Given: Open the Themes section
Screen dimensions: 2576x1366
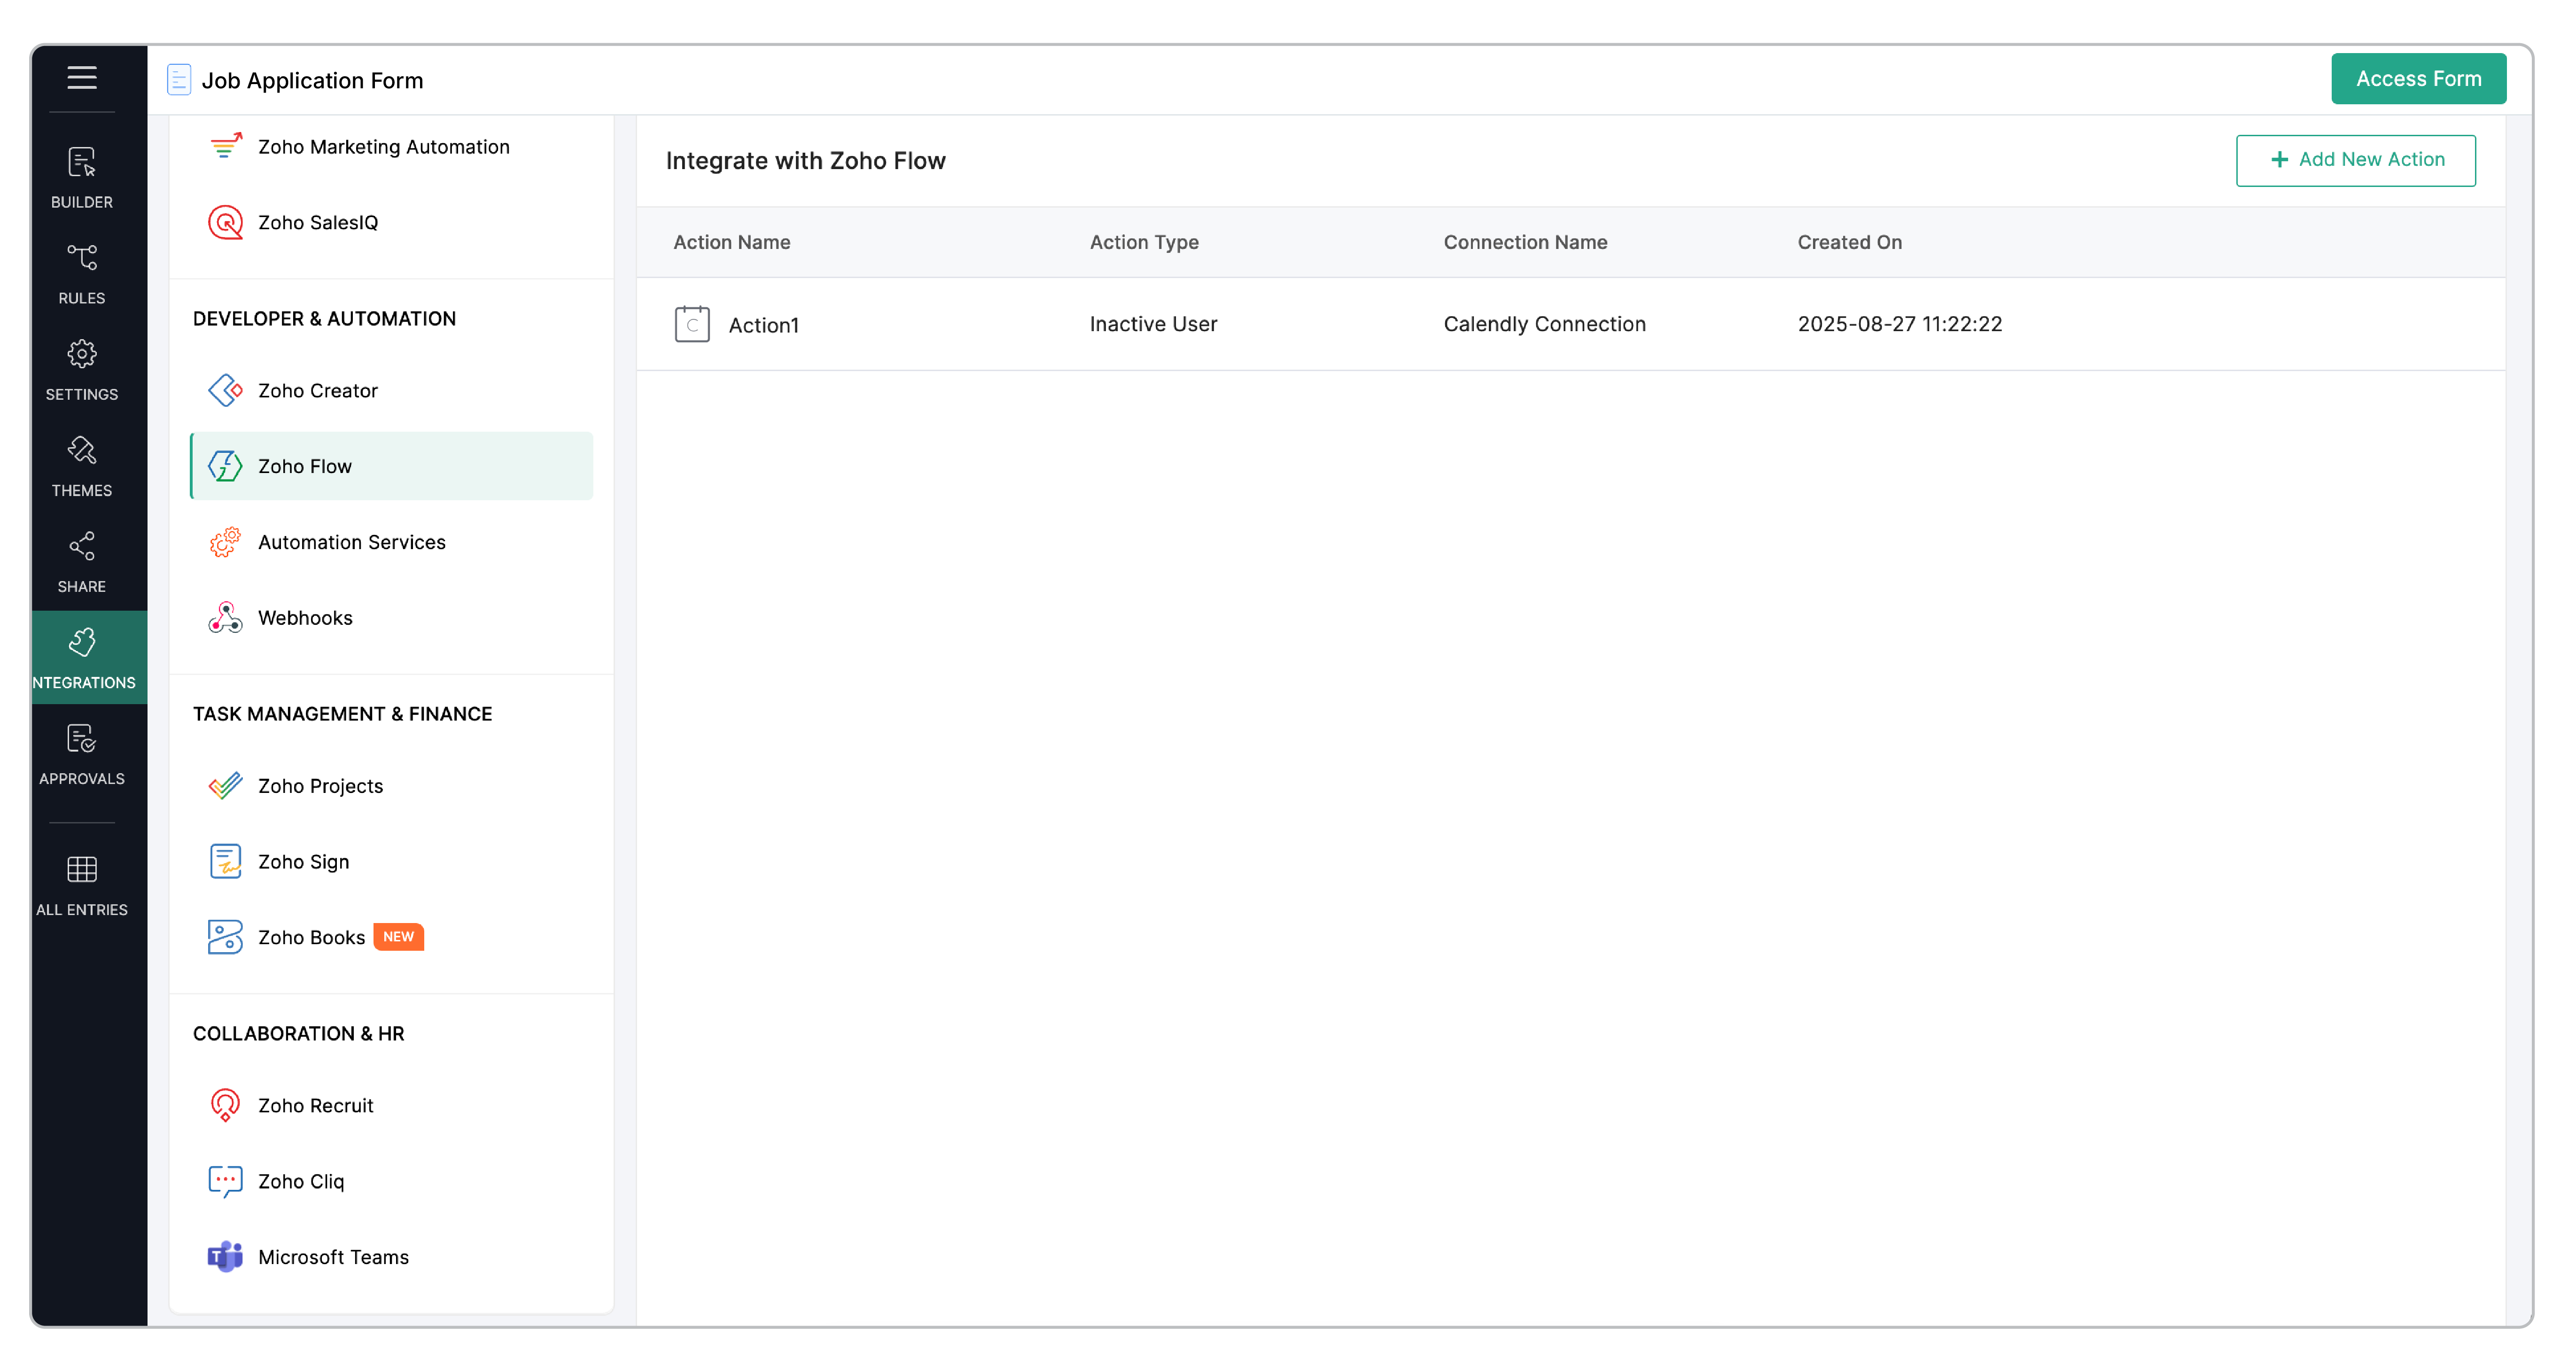Looking at the screenshot, I should [82, 465].
